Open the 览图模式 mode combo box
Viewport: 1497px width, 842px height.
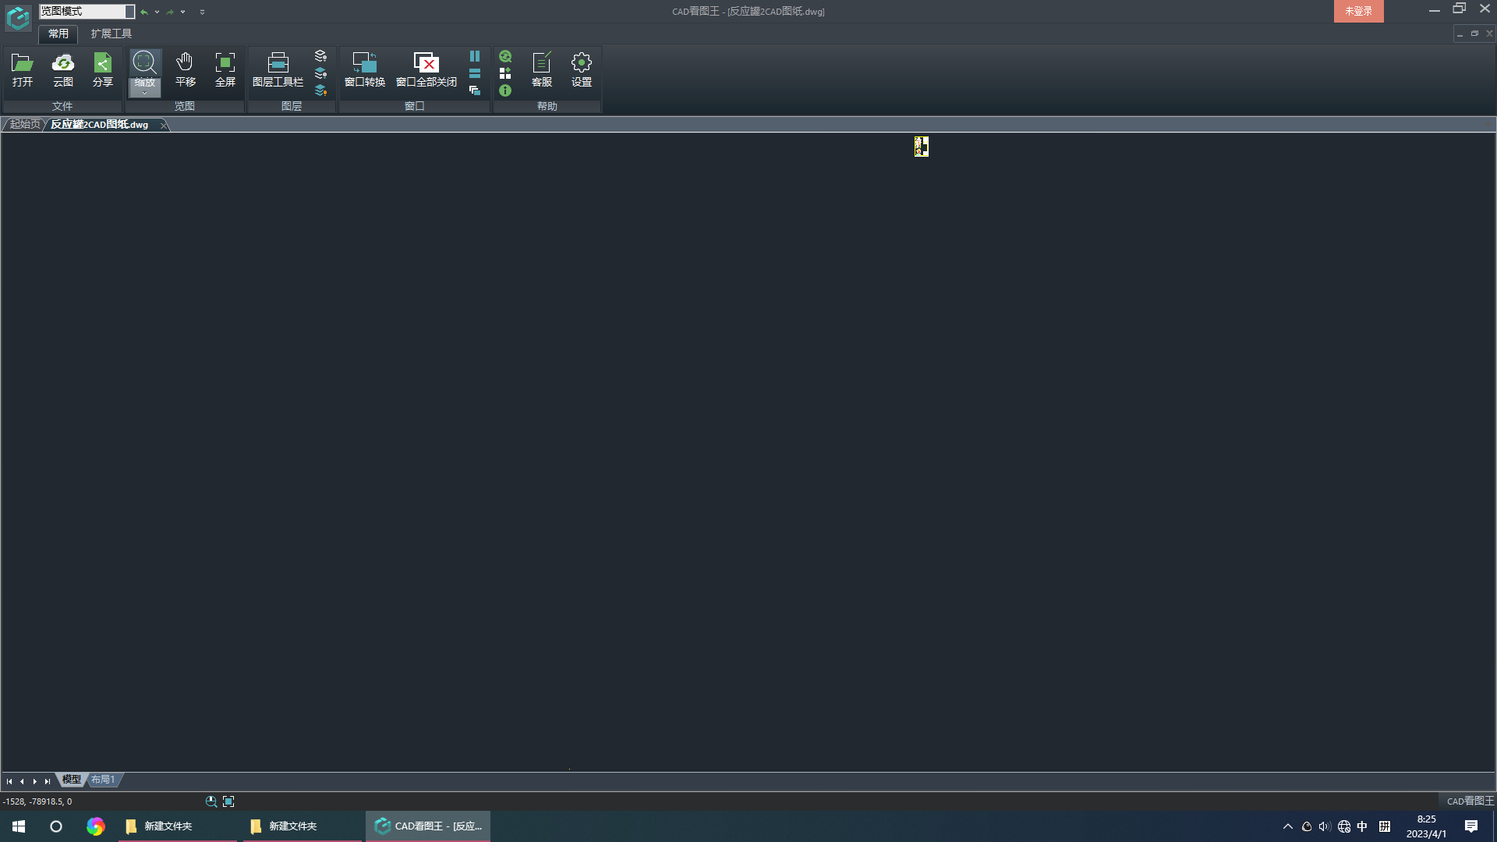[87, 12]
